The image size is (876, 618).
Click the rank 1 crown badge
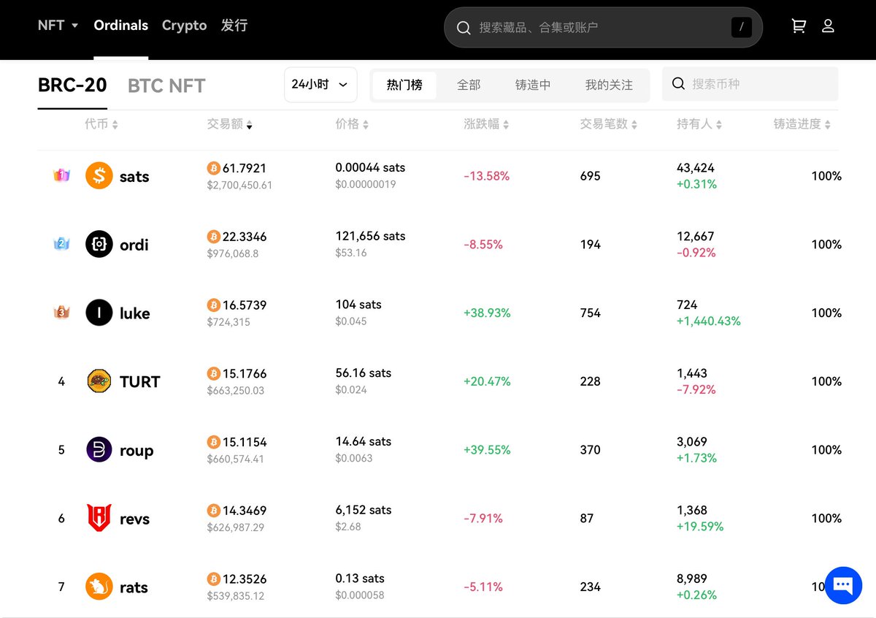pos(61,175)
